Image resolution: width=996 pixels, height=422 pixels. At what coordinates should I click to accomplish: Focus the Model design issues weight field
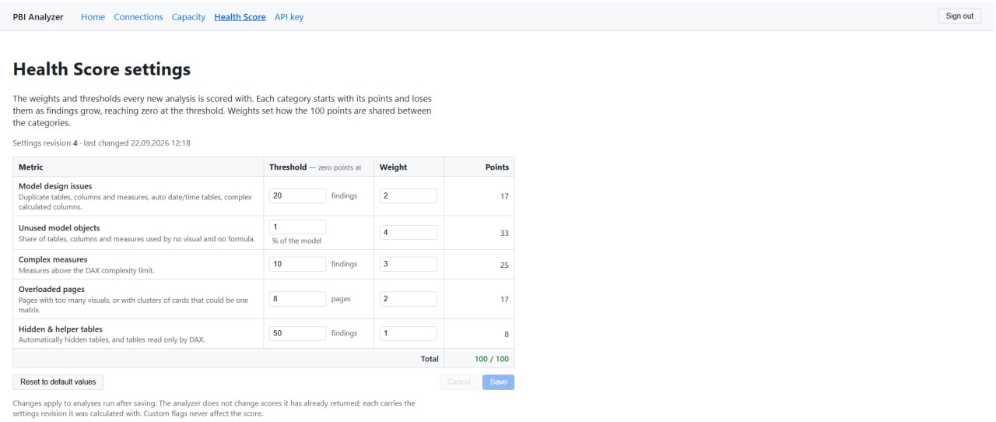pos(409,196)
